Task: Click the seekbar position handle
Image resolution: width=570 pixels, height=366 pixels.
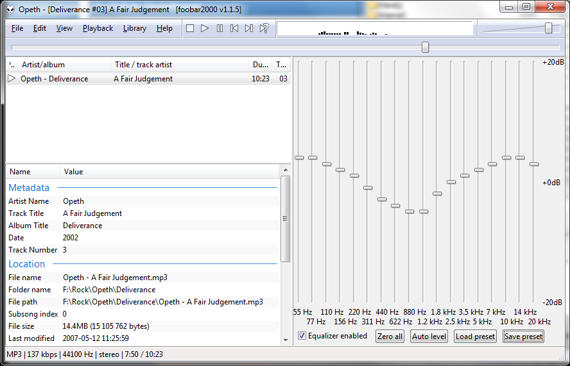Action: tap(425, 47)
